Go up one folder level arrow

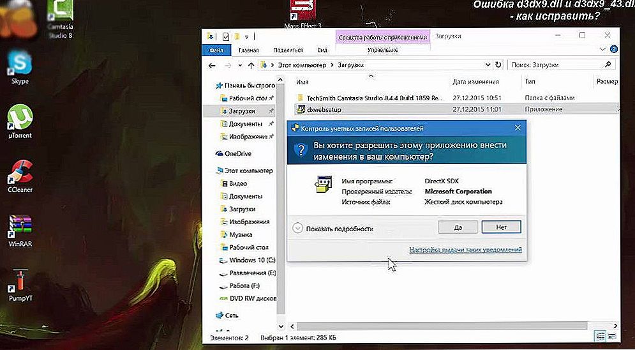[251, 65]
